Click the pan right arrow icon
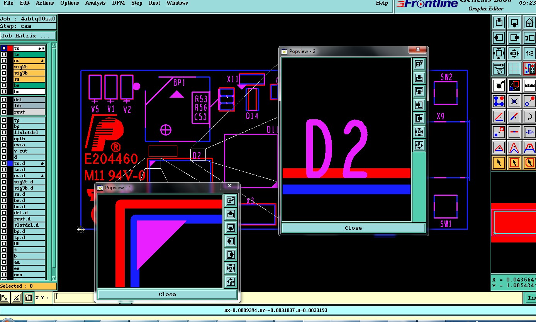Image resolution: width=536 pixels, height=322 pixels. tap(514, 38)
